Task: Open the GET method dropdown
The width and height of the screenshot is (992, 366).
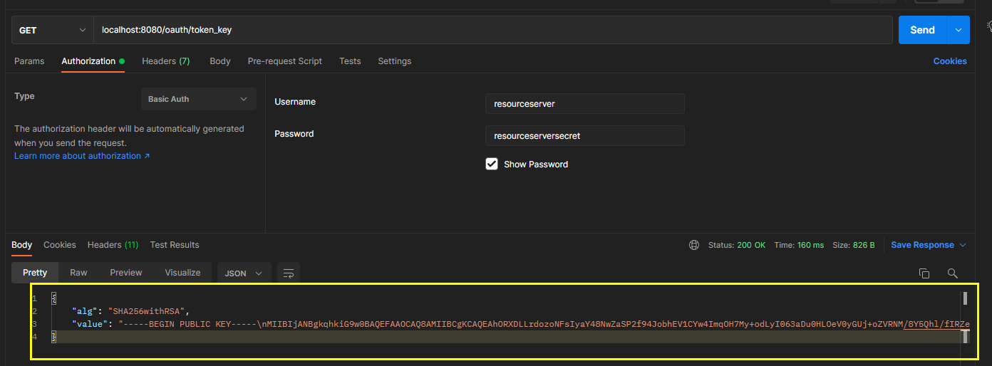Action: point(52,30)
